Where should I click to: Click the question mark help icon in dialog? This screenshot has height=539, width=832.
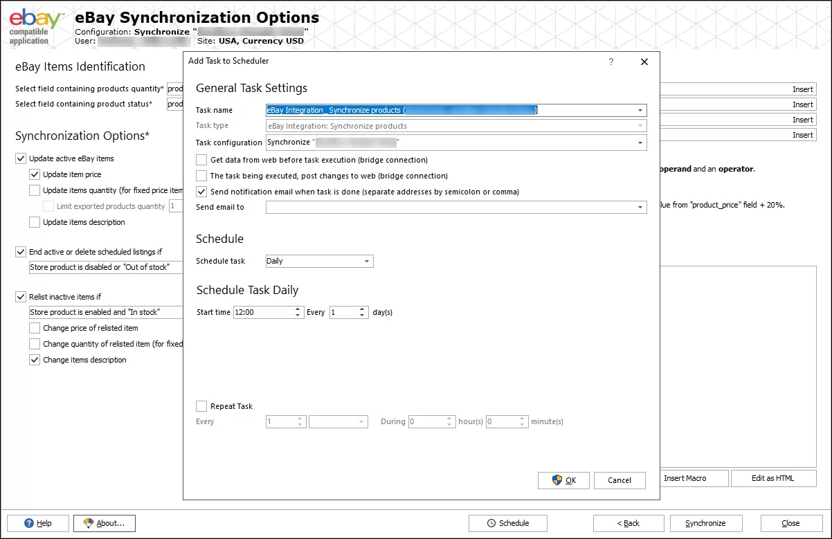(611, 62)
